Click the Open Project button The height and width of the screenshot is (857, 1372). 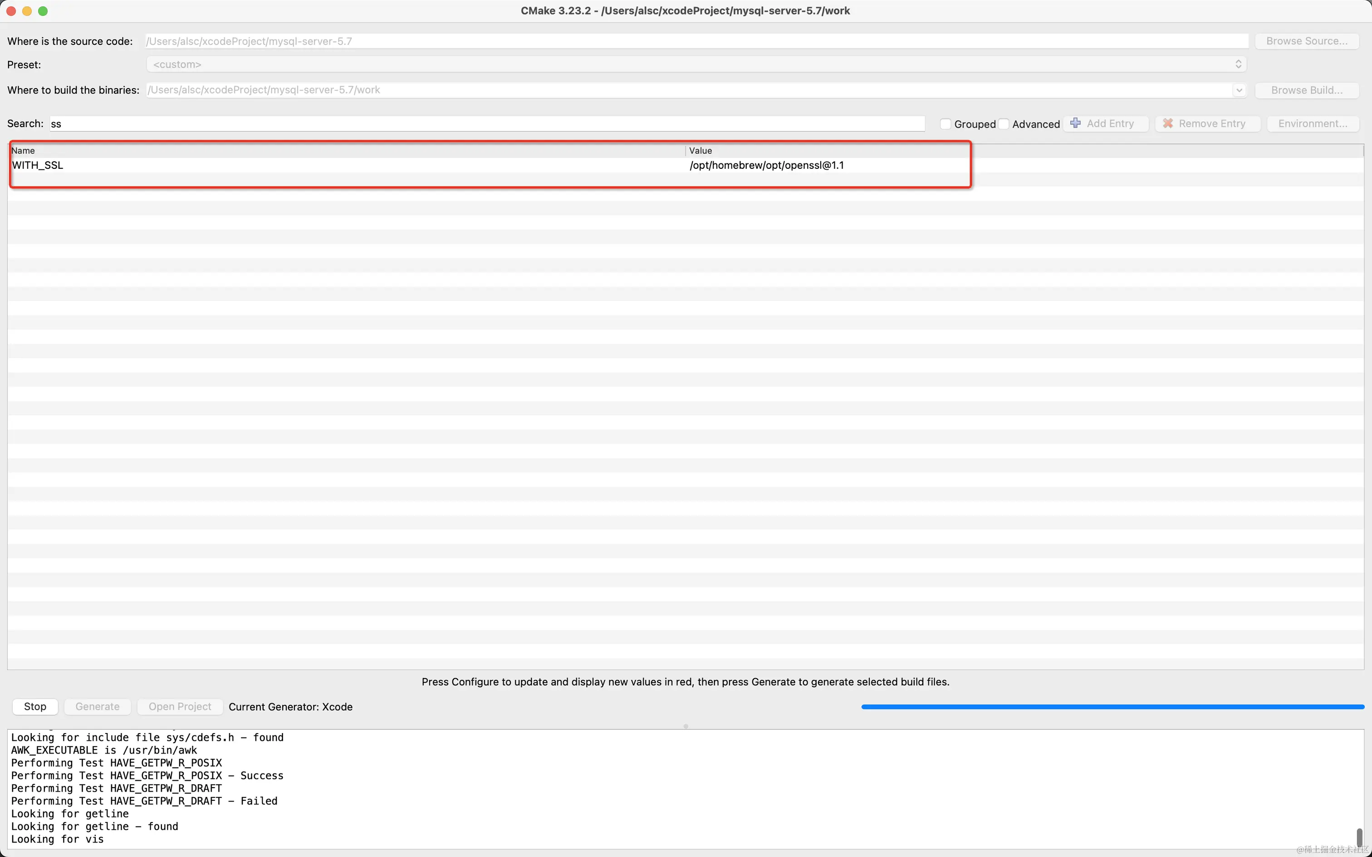pyautogui.click(x=180, y=706)
